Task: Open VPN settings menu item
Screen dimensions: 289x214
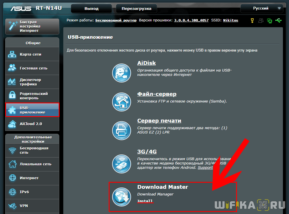Action: tap(32, 206)
